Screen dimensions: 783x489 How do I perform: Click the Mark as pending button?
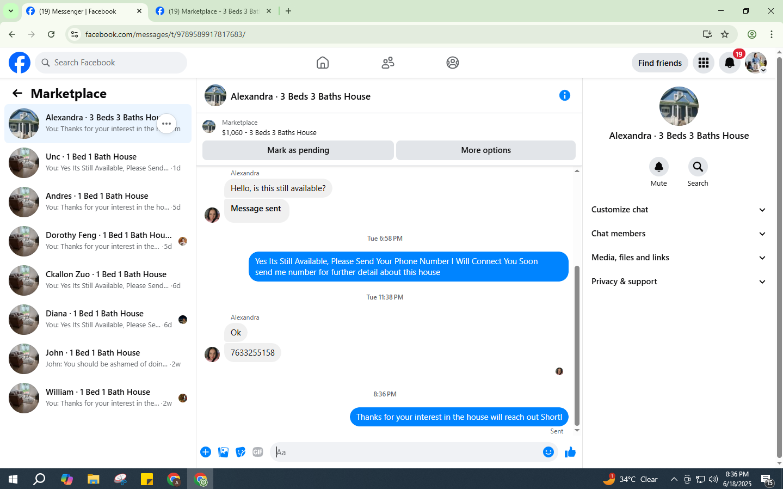click(298, 150)
